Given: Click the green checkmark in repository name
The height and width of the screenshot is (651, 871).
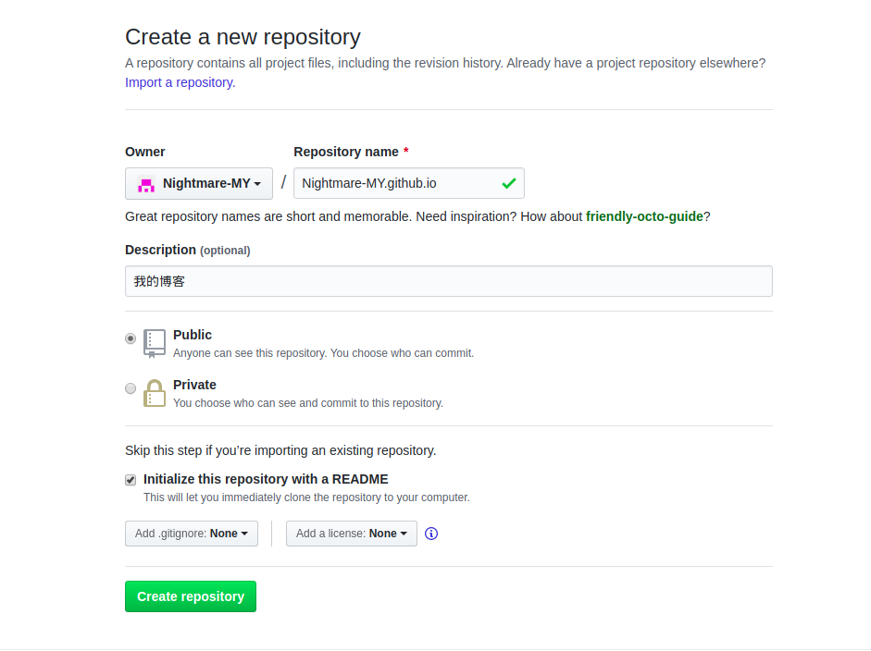Looking at the screenshot, I should (x=508, y=183).
